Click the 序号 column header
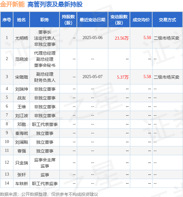The width and height of the screenshot is (183, 197). coord(7,20)
